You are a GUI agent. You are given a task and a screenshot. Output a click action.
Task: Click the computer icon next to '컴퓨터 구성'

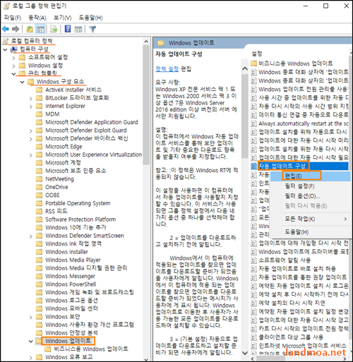point(14,49)
